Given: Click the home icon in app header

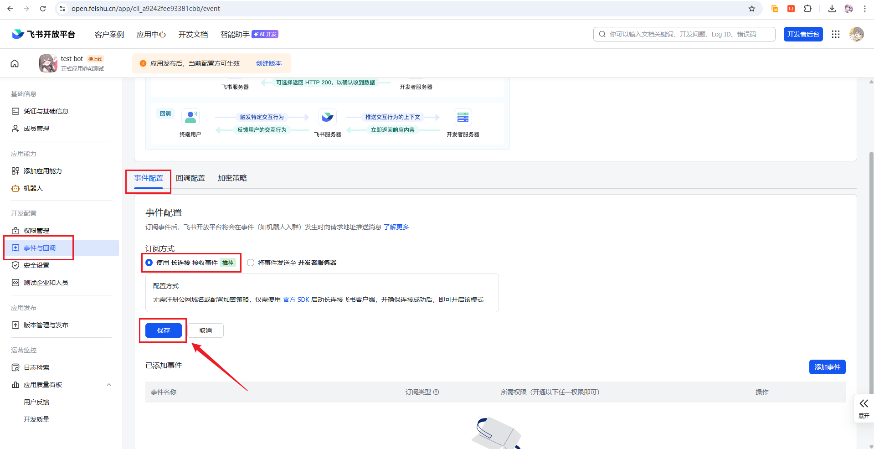Looking at the screenshot, I should [x=15, y=63].
